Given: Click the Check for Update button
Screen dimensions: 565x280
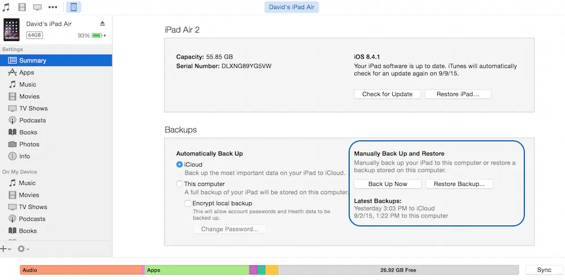Looking at the screenshot, I should tap(387, 94).
